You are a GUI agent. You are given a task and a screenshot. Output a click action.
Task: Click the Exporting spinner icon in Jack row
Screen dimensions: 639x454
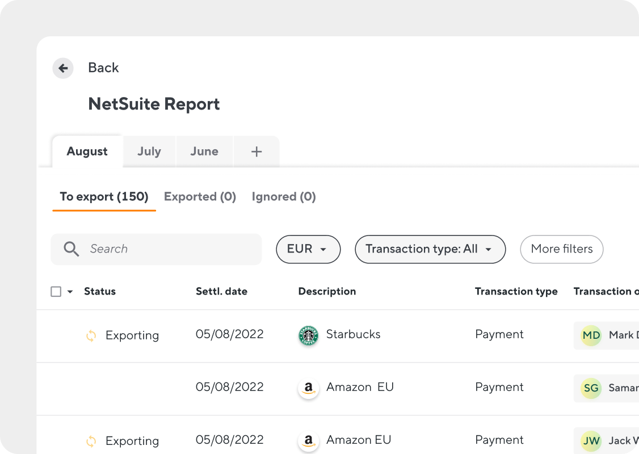[x=91, y=441]
